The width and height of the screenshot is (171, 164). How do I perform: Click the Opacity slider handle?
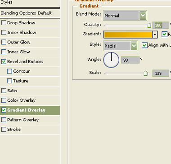[x=149, y=25]
